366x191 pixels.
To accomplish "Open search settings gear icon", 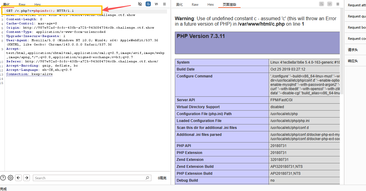I will point(11,178).
